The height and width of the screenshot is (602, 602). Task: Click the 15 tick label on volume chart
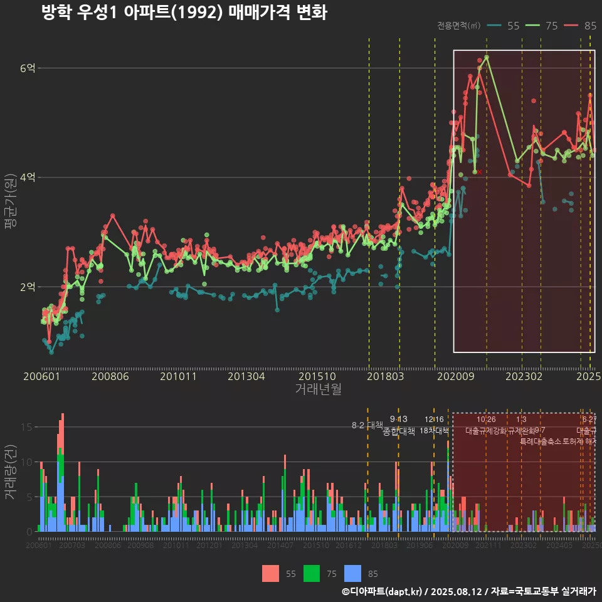pos(26,427)
